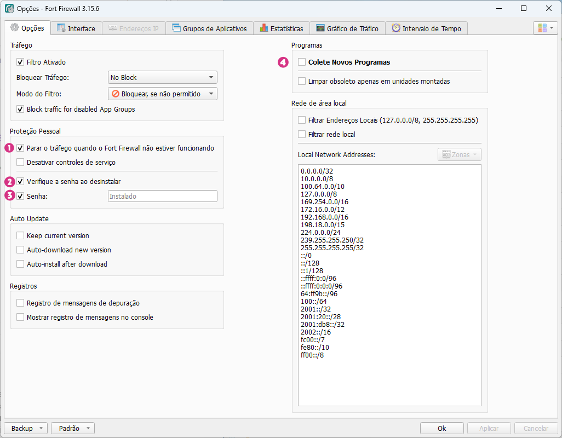Maximize the Fort Firewall options window
This screenshot has width=562, height=438.
pyautogui.click(x=524, y=8)
